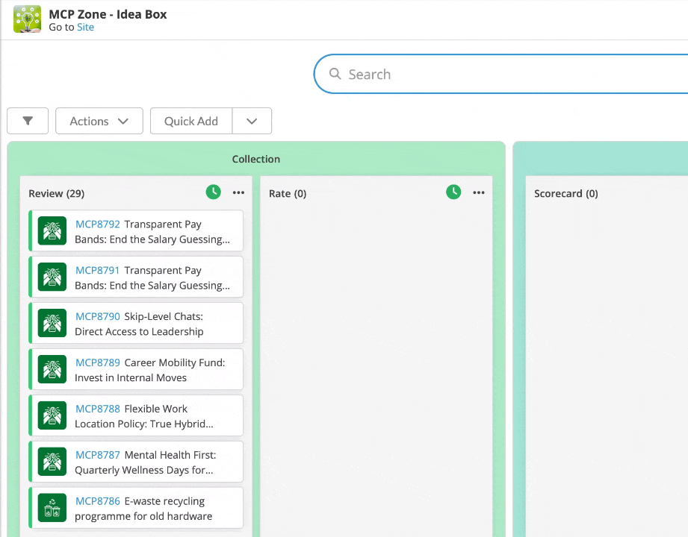The width and height of the screenshot is (688, 537).
Task: Click the Collection stage heading
Action: (255, 159)
